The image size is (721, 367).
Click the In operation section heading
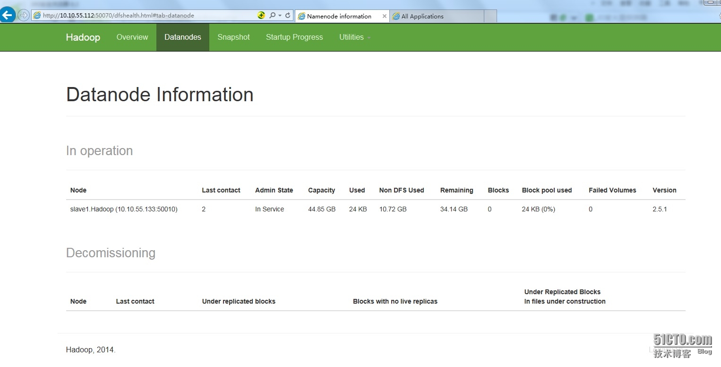tap(99, 151)
